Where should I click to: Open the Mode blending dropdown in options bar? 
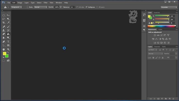coord(41,7)
